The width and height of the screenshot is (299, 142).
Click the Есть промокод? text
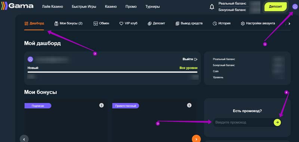[x=247, y=111]
